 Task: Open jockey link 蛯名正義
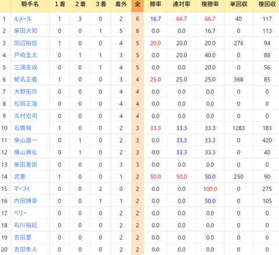(x=26, y=79)
